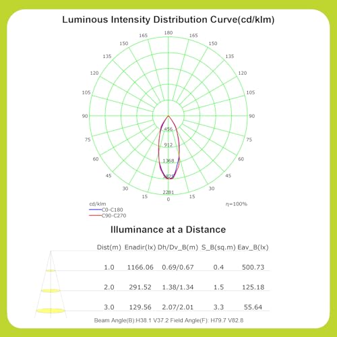Screen dimensions: 337x337
Task: Click the 2281 radial scale value
Action: (168, 192)
